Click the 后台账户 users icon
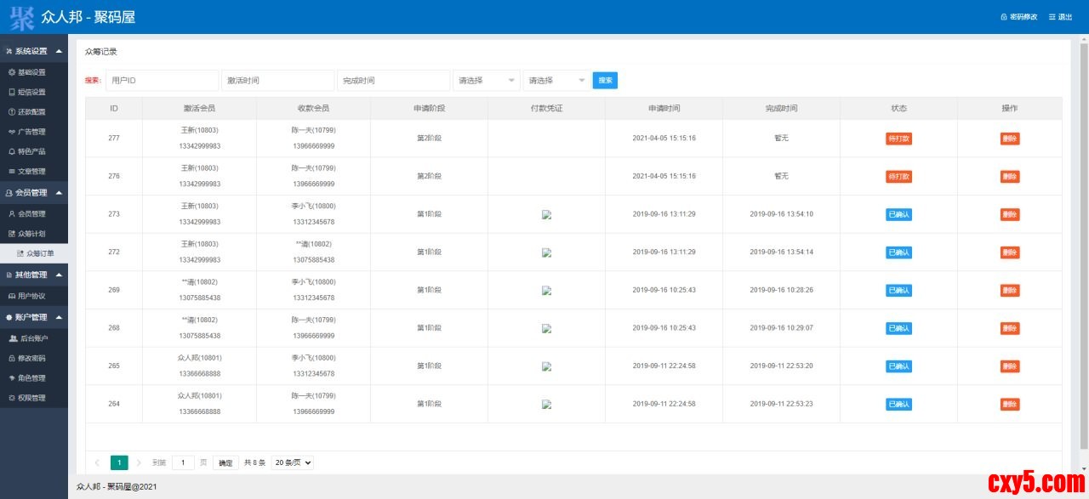Screen dimensions: 1089x499 [x=12, y=338]
